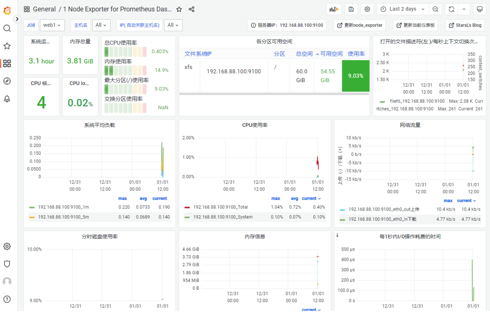
Task: Sort table by 分区 column
Action: [279, 54]
